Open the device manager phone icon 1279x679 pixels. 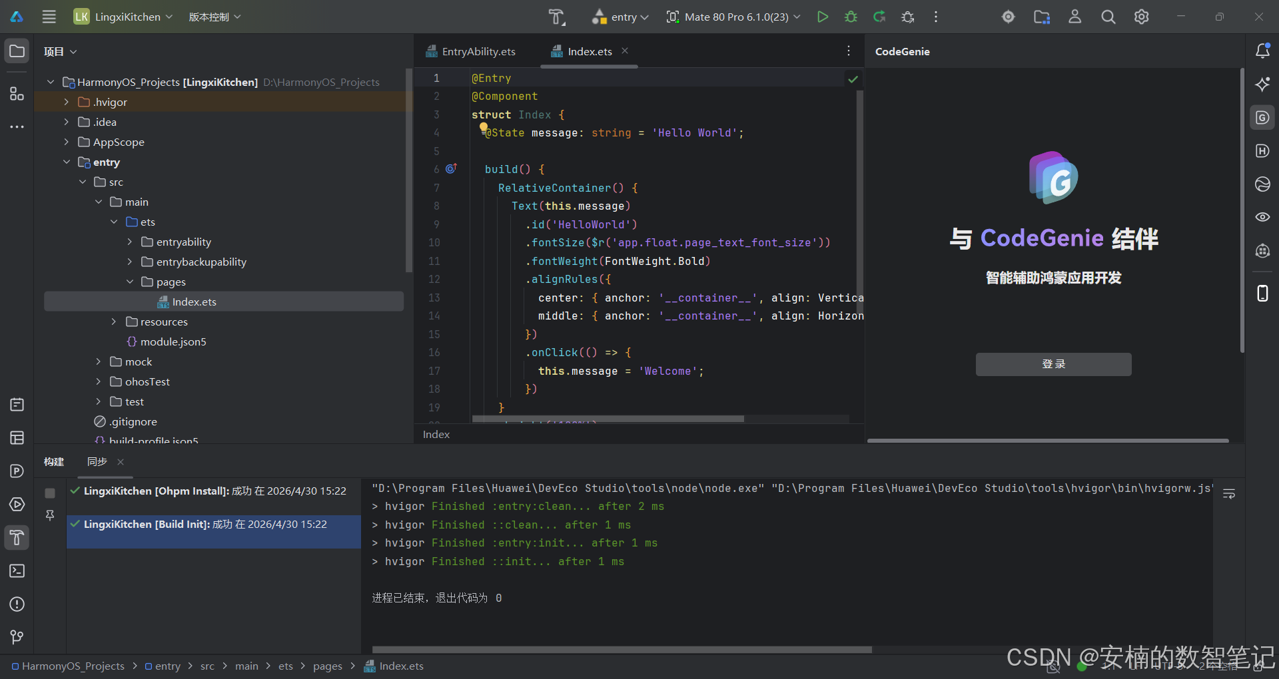click(x=1262, y=293)
